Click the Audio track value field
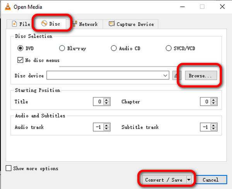The height and width of the screenshot is (189, 232). (x=99, y=127)
